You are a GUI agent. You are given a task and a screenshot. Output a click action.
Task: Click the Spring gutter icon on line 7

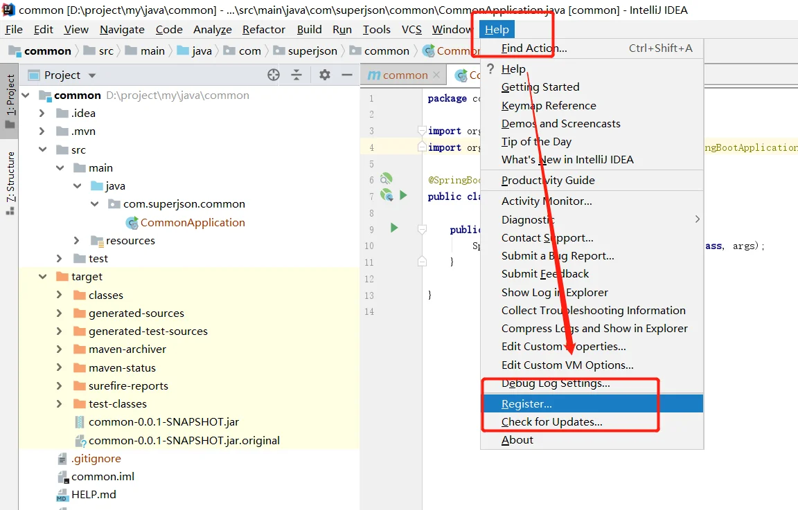(x=387, y=195)
